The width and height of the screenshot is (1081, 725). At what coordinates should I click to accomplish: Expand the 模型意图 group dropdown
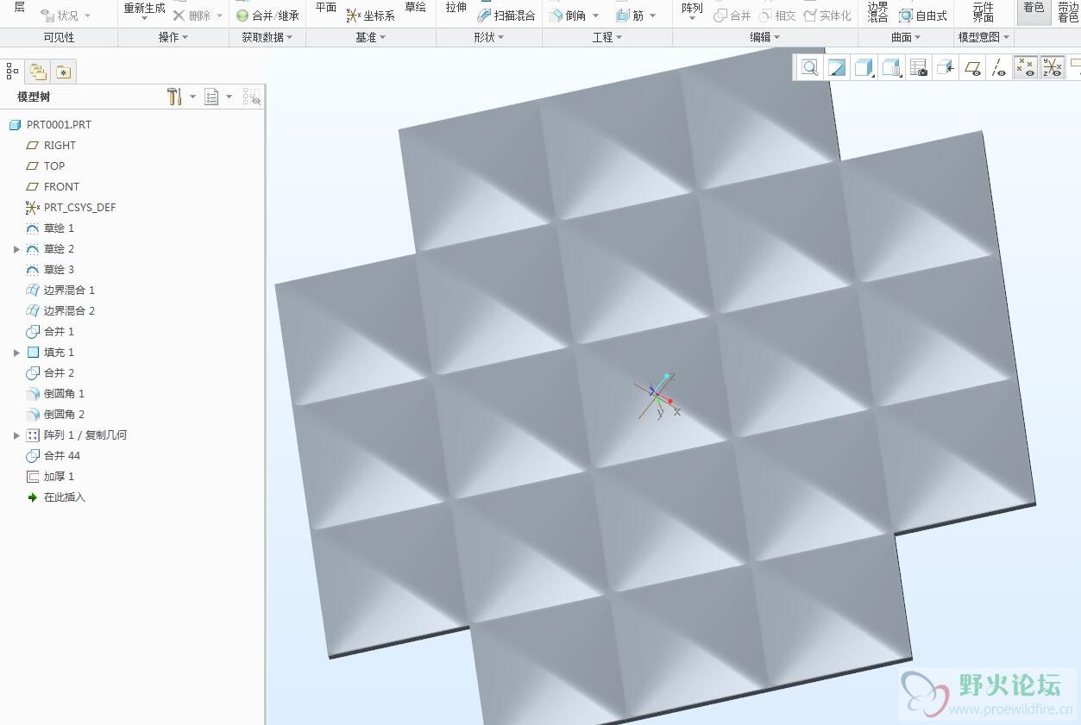pos(984,37)
